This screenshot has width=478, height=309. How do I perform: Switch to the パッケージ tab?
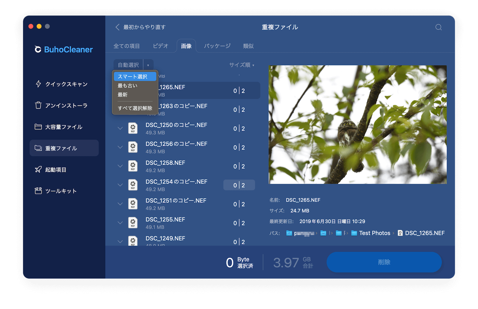(217, 46)
